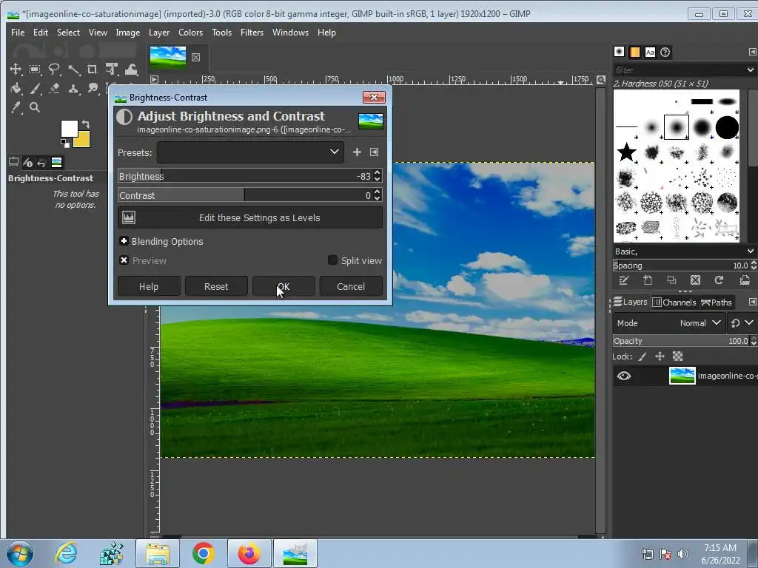Enable Split view checkbox
758x568 pixels.
tap(332, 260)
